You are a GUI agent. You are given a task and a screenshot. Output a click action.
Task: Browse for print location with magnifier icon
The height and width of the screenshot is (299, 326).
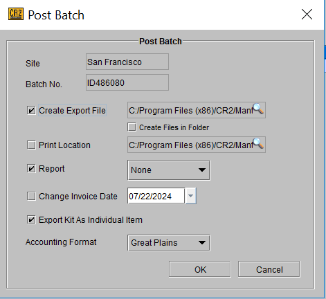[x=258, y=143]
